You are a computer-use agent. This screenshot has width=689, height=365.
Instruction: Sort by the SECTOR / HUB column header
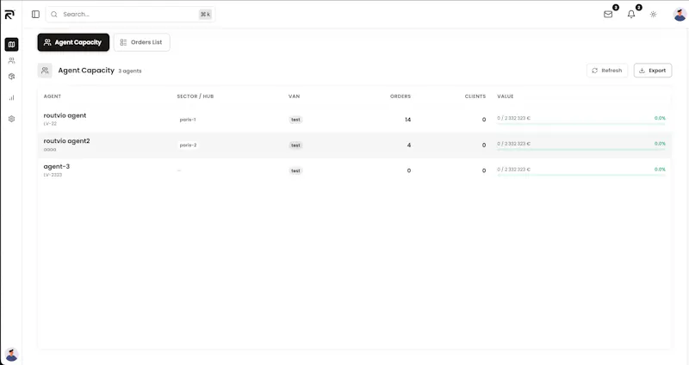(196, 96)
